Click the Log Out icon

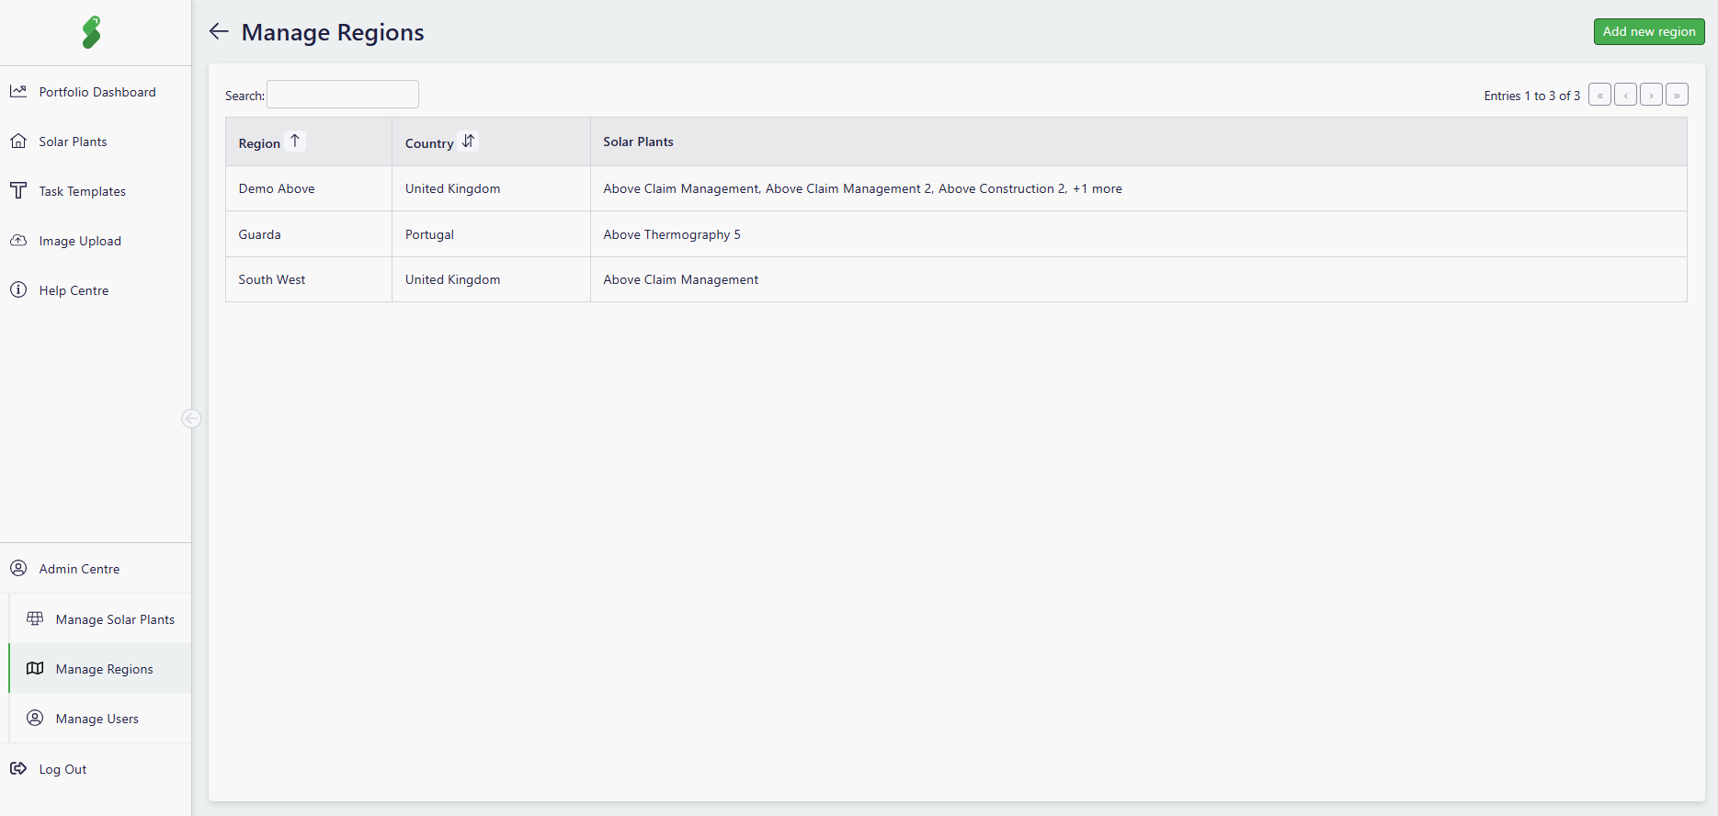point(18,768)
